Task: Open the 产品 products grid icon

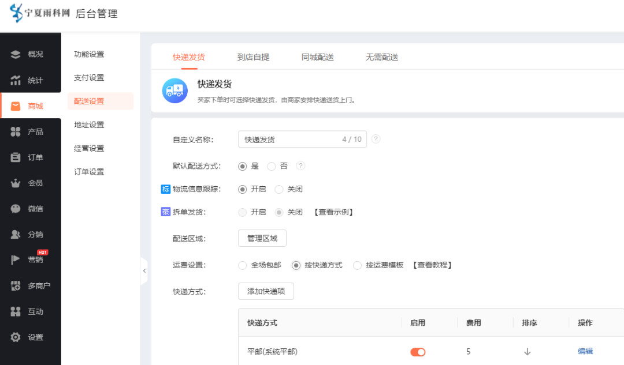Action: point(16,132)
